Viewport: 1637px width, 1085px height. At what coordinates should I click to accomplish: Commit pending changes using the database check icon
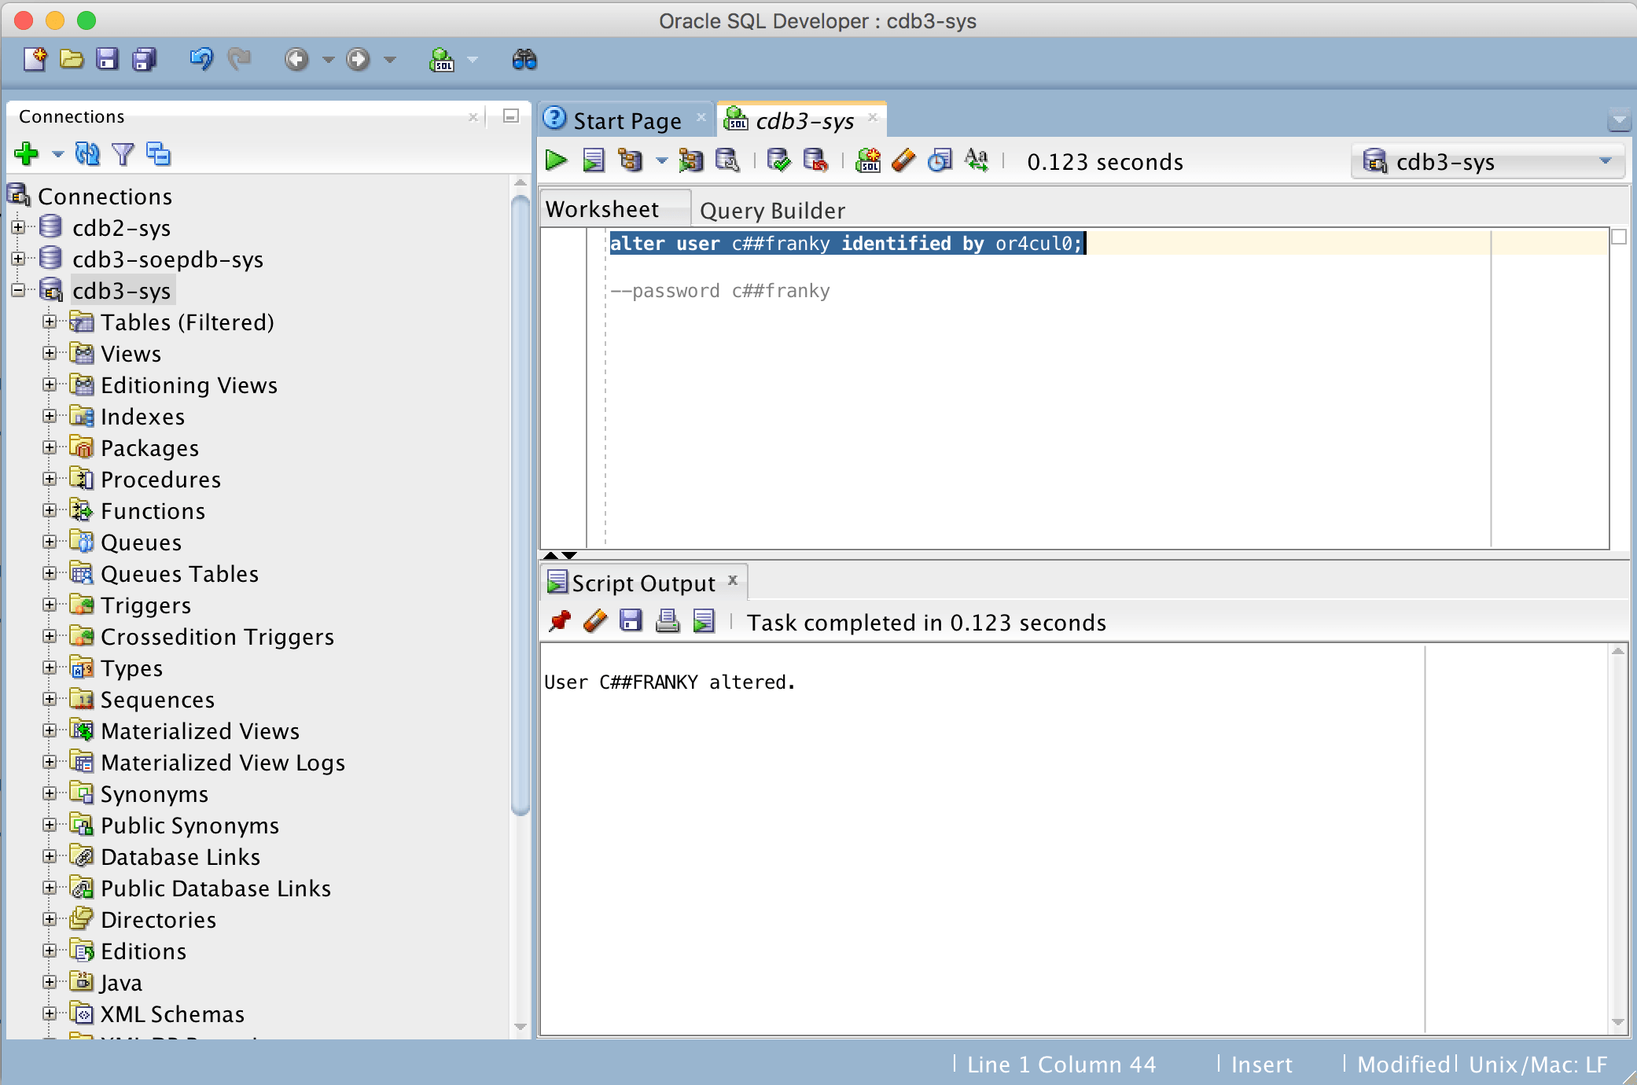[x=778, y=161]
